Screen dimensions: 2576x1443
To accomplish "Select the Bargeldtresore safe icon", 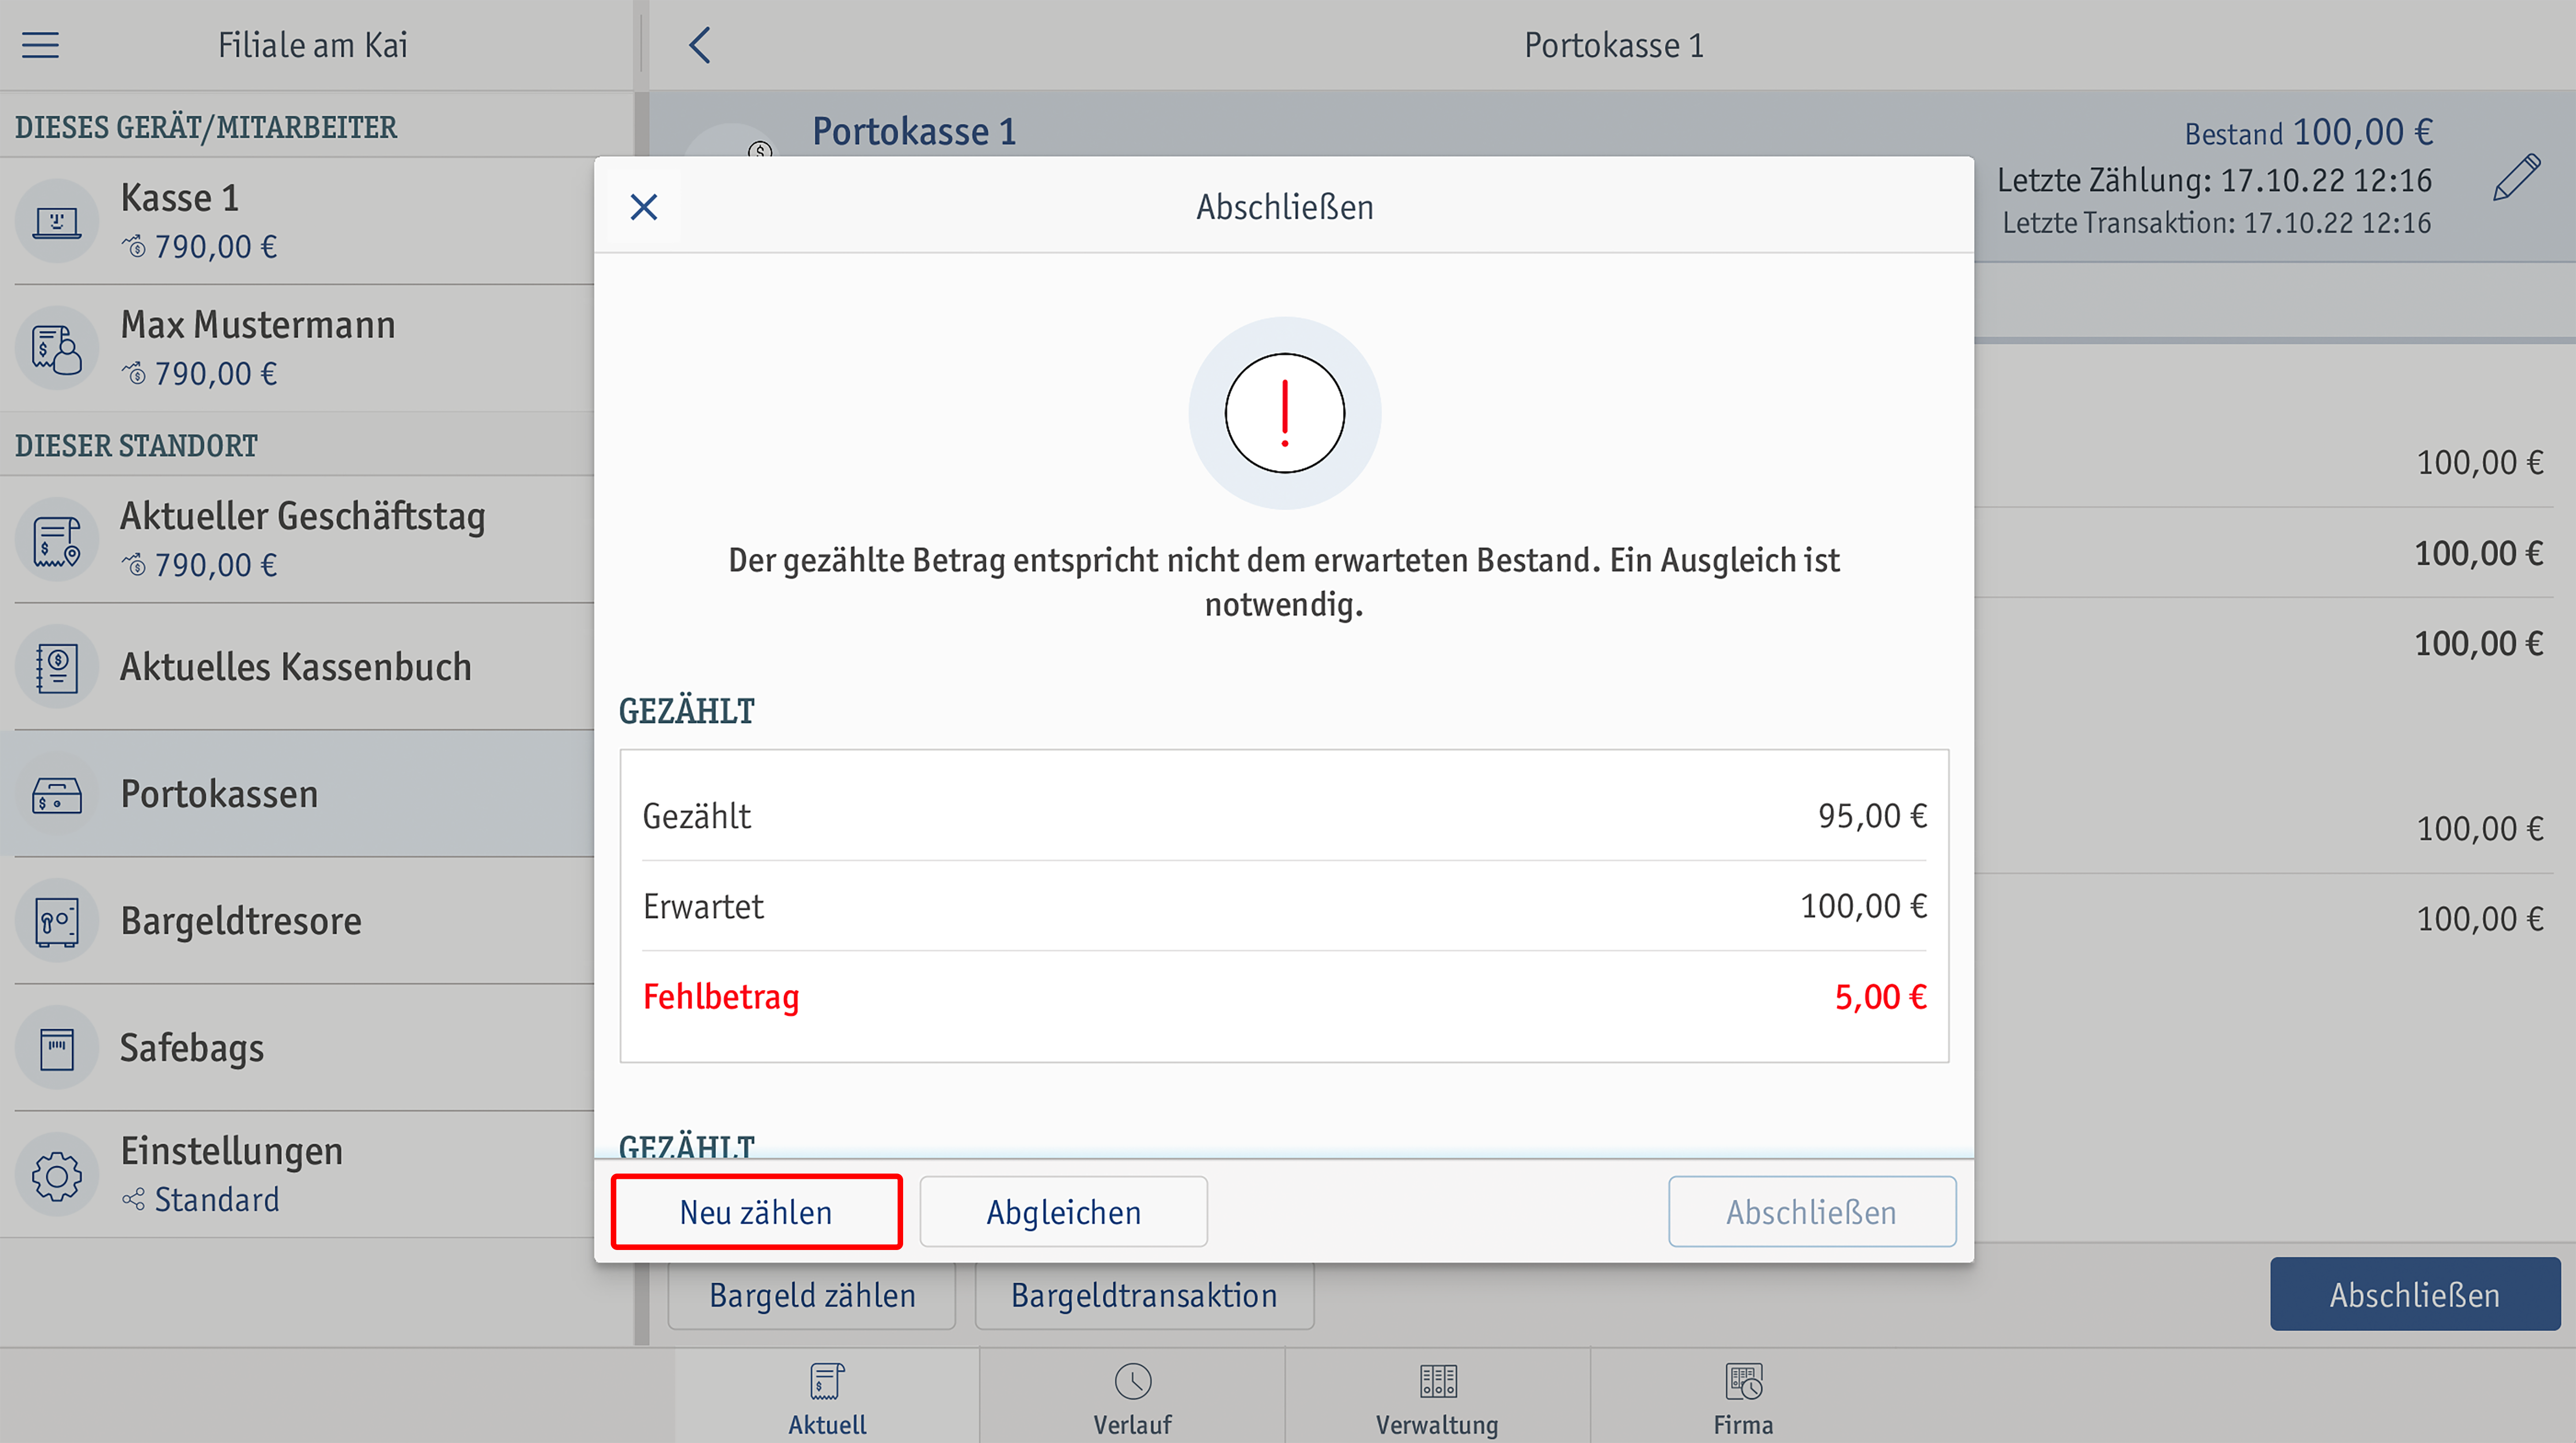I will pos(57,921).
